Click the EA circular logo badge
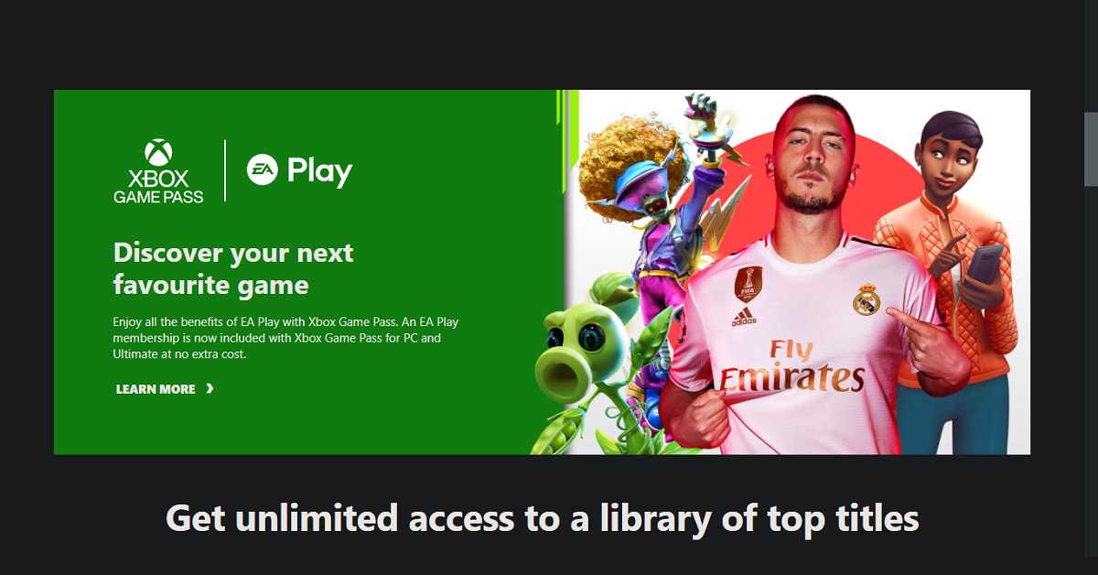 263,170
